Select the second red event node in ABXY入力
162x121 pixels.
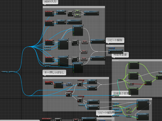point(49,23)
